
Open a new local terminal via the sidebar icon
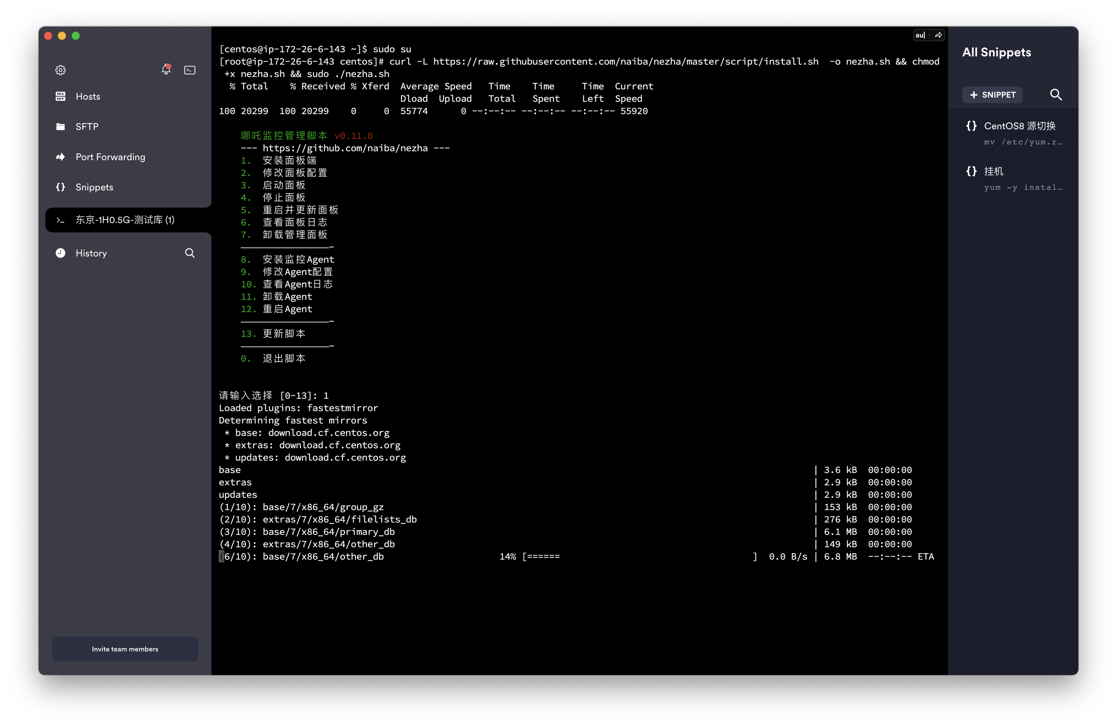click(x=189, y=70)
